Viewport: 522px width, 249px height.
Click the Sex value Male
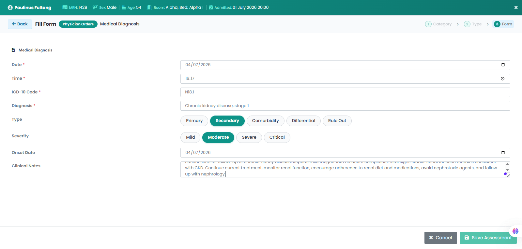(x=112, y=7)
